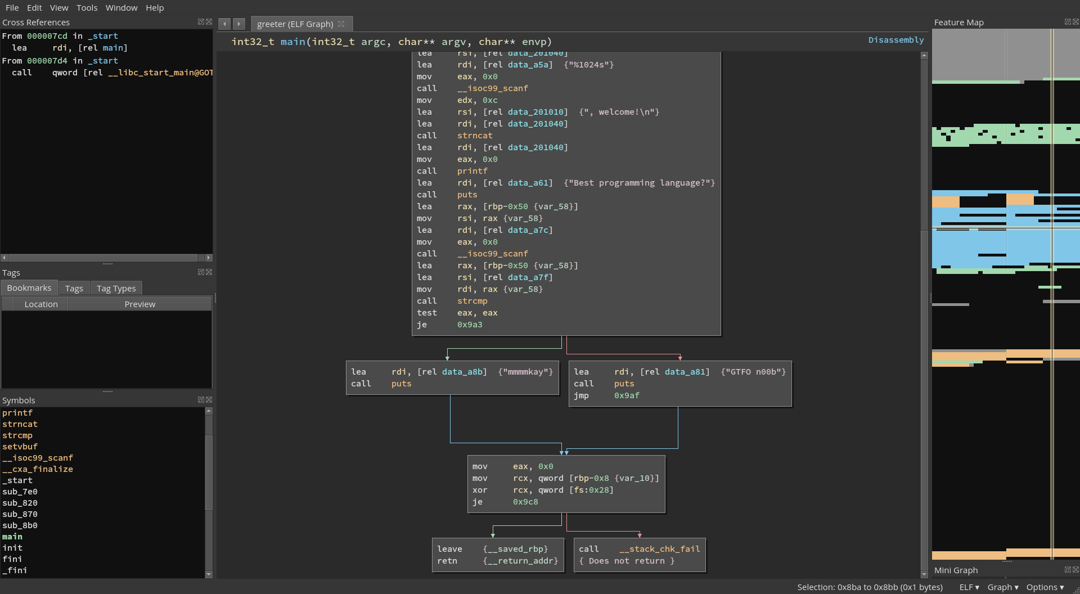Select strncat in the Symbols list

pos(20,424)
